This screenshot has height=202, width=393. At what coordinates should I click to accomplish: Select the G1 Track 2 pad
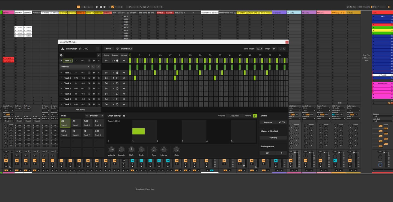(76, 123)
